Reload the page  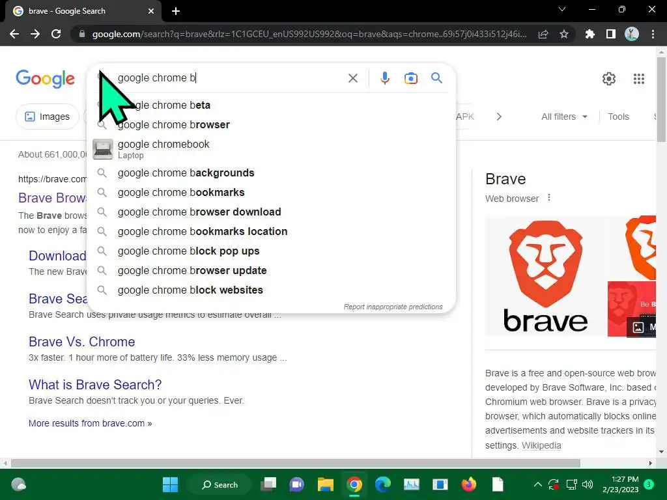point(56,34)
